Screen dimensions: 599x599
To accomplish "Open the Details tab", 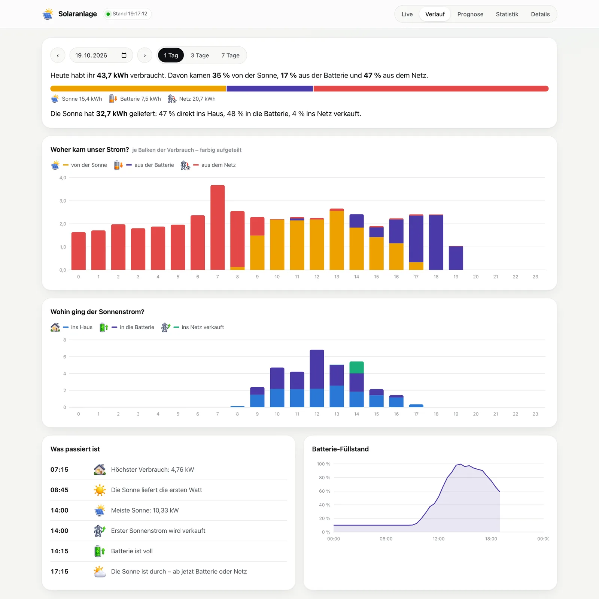I will tap(540, 14).
